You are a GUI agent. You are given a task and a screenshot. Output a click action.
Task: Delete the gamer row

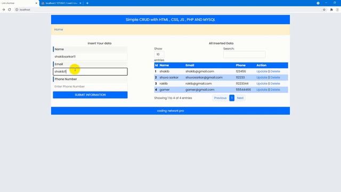tap(275, 90)
